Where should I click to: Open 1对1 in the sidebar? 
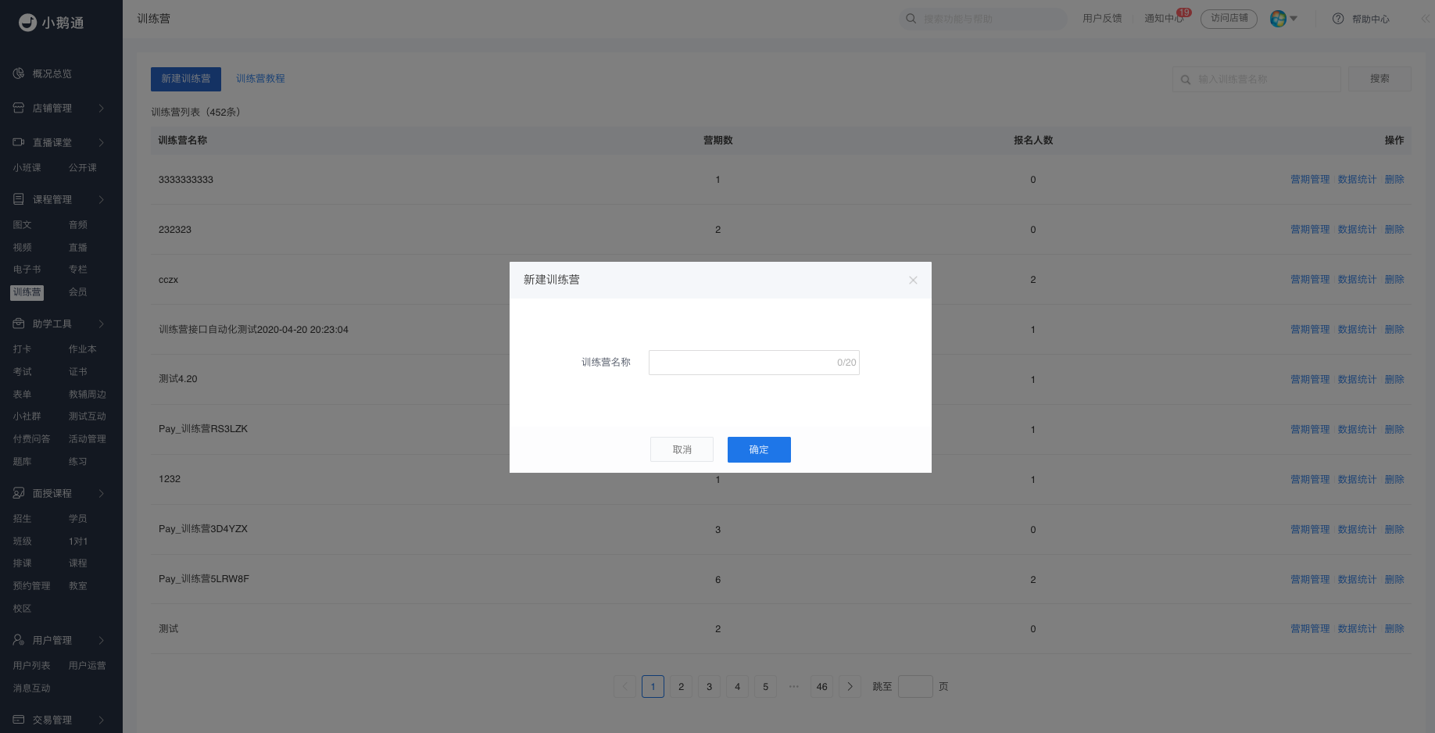click(x=78, y=542)
